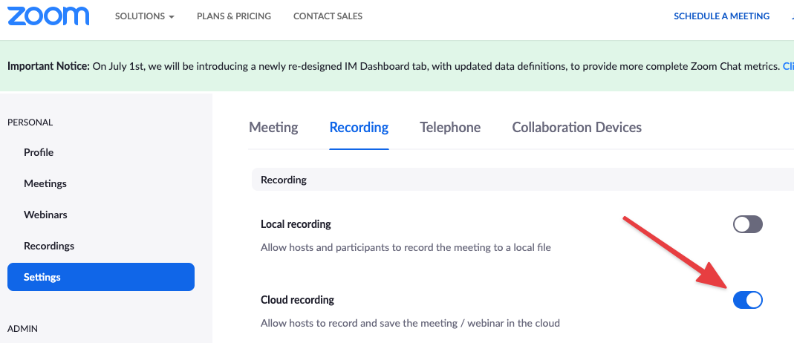Follow the link at the notice banner's end

pos(789,66)
